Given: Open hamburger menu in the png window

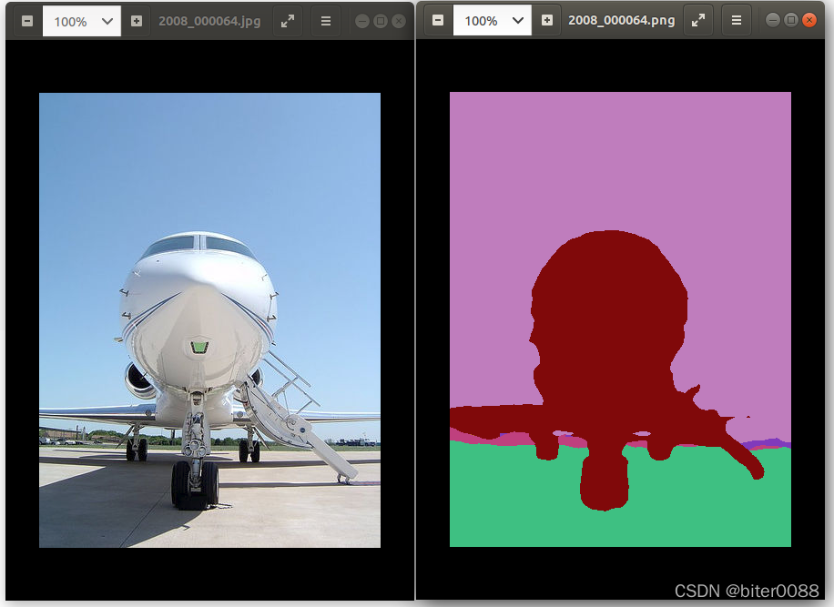Looking at the screenshot, I should tap(737, 20).
